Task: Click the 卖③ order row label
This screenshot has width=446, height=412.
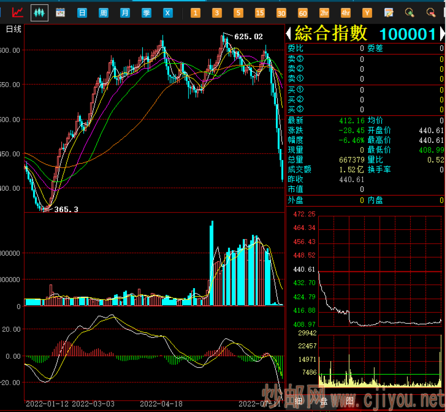Action: [295, 59]
